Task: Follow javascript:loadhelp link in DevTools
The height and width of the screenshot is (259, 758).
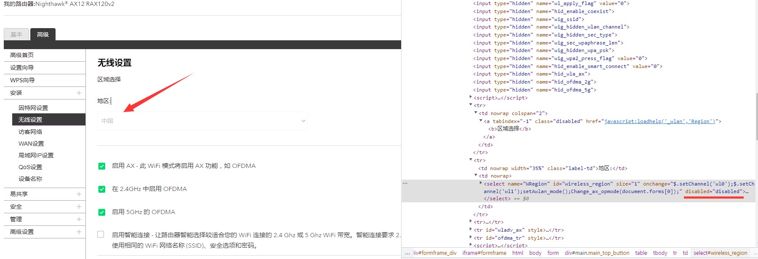Action: pos(660,121)
